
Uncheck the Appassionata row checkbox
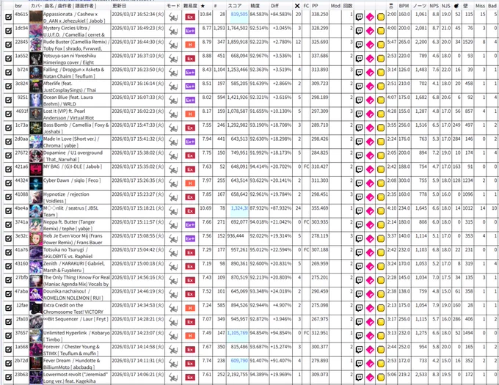click(x=9, y=17)
